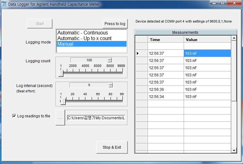Click the current row indicator arrow
This screenshot has width=243, height=164.
138,54
